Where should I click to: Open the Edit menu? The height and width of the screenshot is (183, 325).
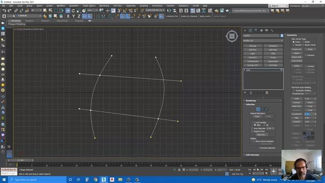[x=11, y=6]
